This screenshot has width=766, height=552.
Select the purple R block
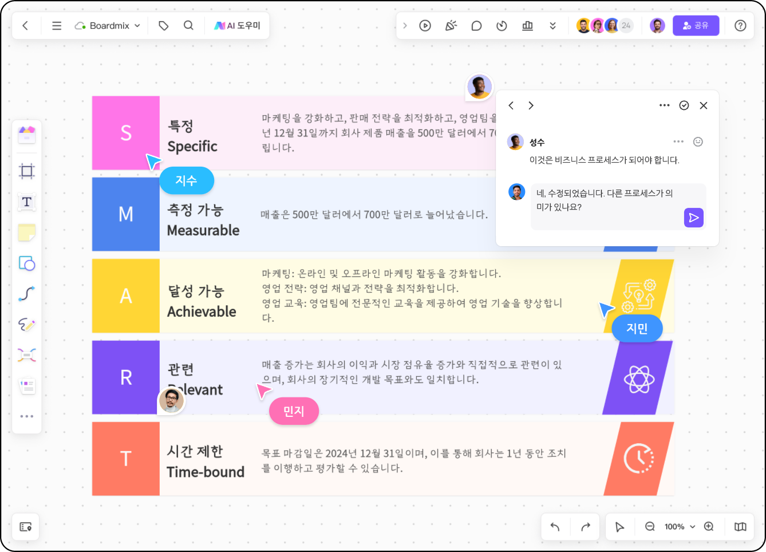coord(126,377)
